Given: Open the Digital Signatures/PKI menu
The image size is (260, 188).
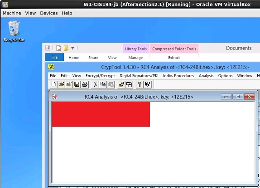Looking at the screenshot, I should pyautogui.click(x=139, y=76).
